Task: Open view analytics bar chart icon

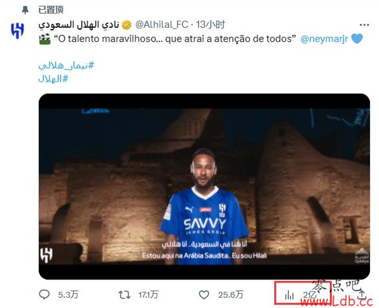Action: pos(289,295)
